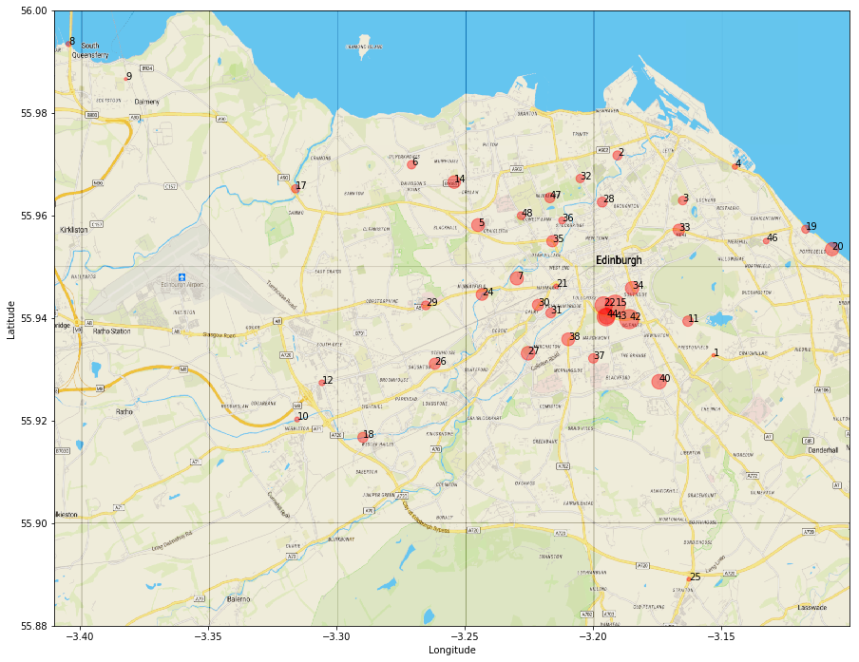Select marker 8 at South Queensferry
This screenshot has height=662, width=859.
coord(68,44)
